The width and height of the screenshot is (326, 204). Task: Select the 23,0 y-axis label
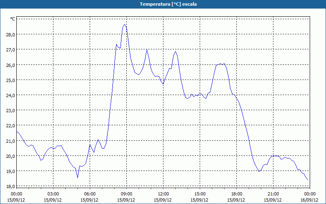[11, 111]
